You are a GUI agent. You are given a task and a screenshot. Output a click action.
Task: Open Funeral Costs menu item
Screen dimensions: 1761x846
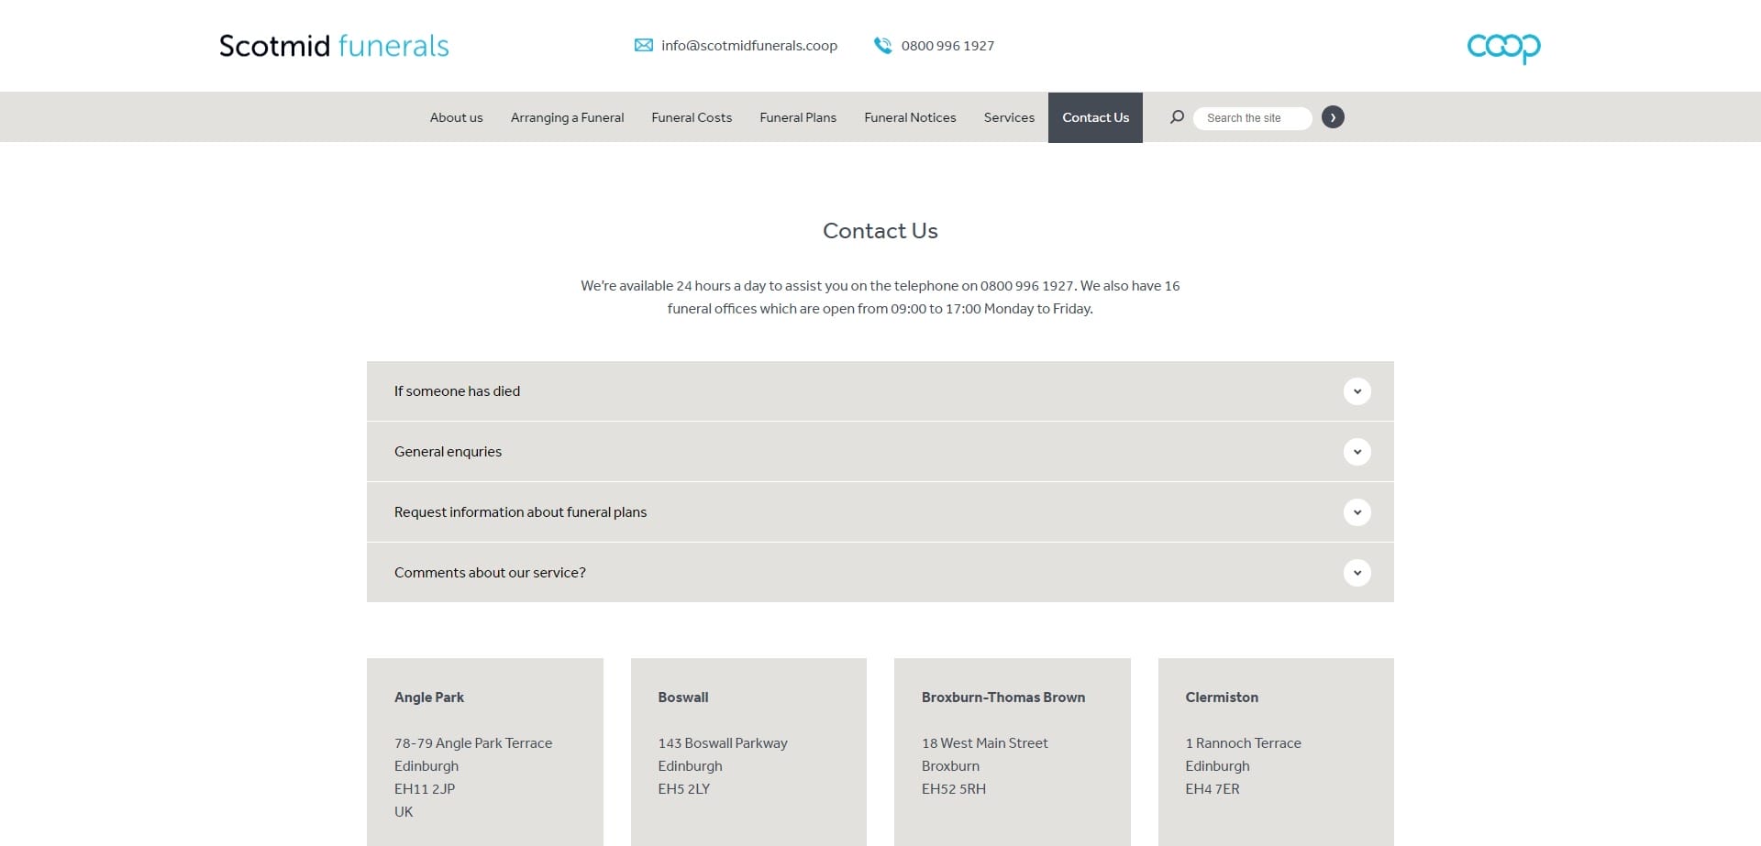point(692,117)
